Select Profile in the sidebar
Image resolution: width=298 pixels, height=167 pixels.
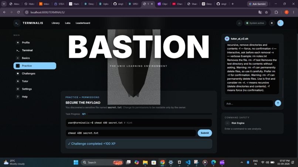(x=35, y=42)
